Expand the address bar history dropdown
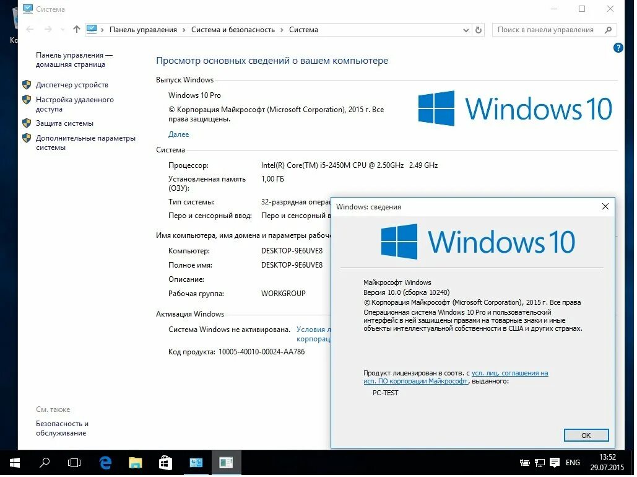This screenshot has height=477, width=637. point(466,30)
